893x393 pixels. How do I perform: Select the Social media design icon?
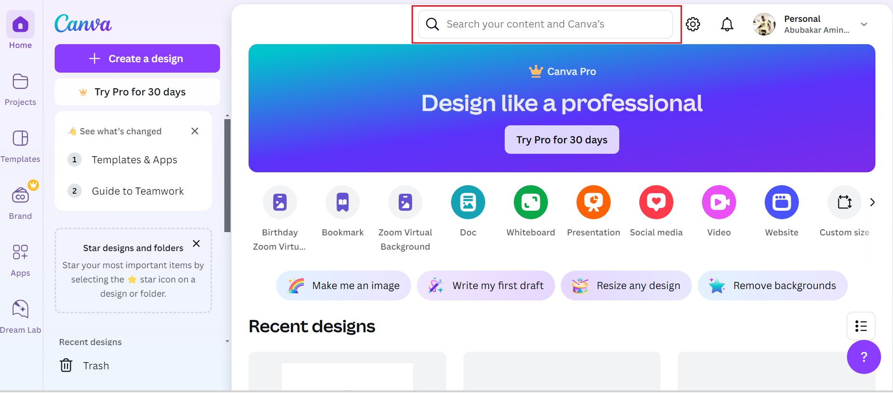[656, 203]
